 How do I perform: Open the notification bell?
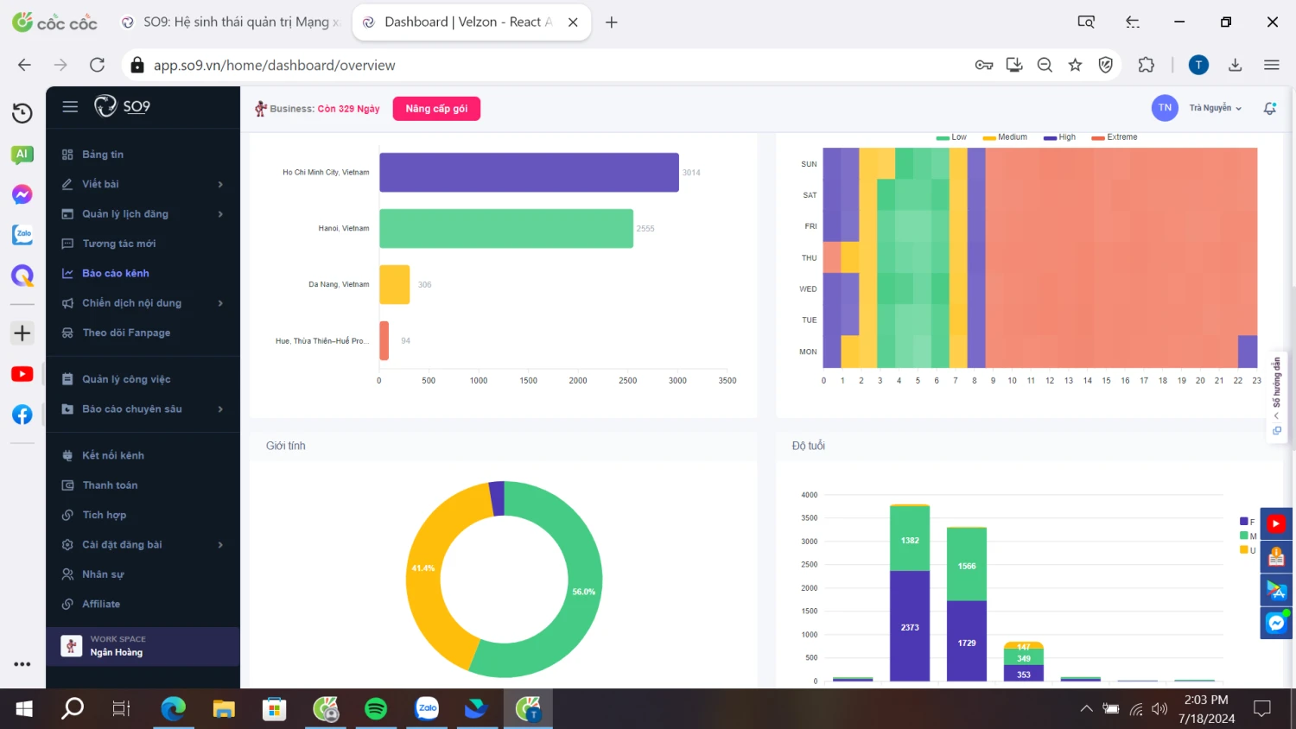1269,108
